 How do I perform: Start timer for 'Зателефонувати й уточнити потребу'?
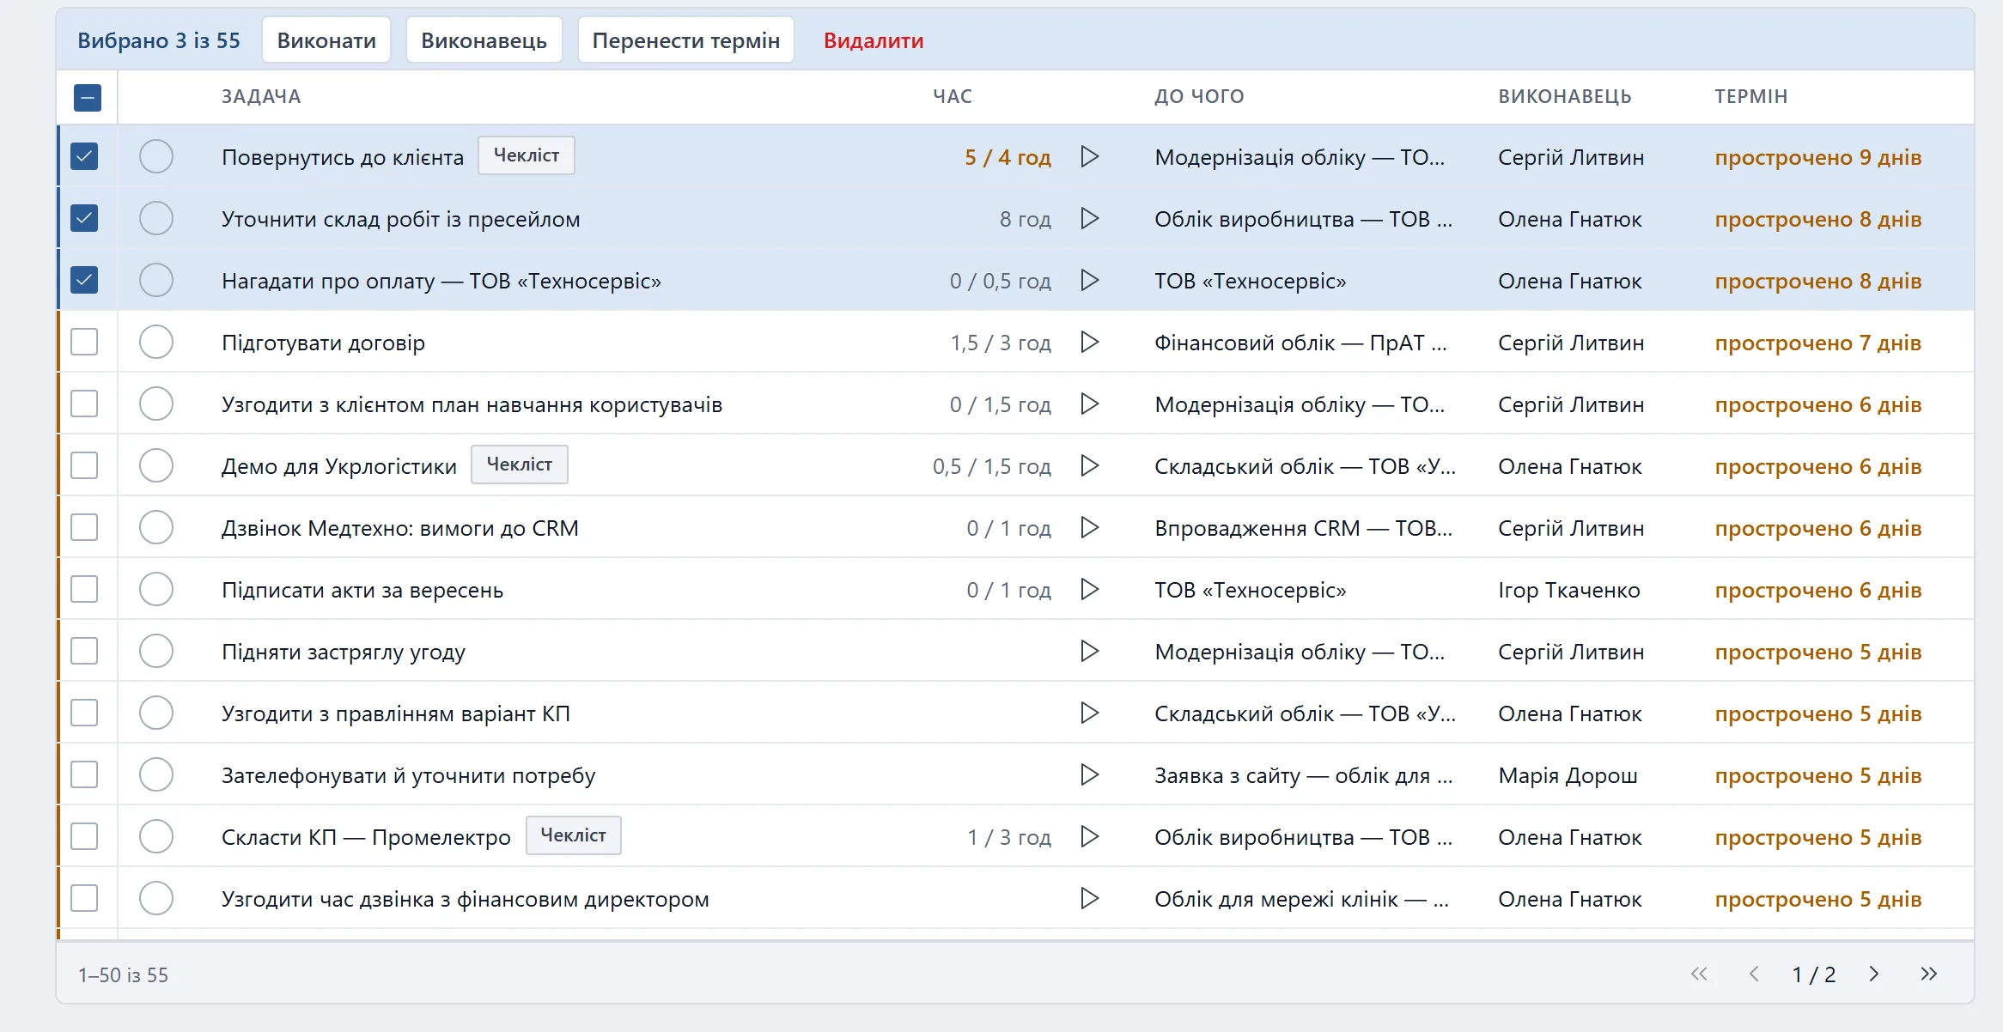pos(1089,774)
